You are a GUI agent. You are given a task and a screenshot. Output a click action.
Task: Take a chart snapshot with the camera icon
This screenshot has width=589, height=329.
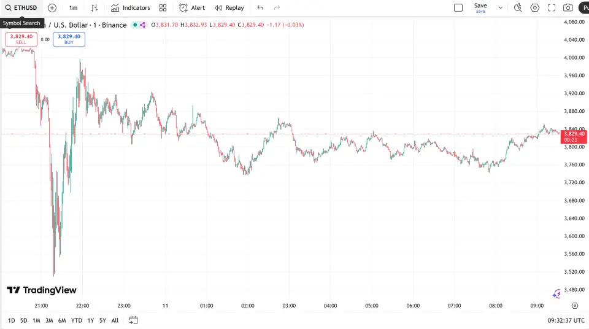coord(568,8)
